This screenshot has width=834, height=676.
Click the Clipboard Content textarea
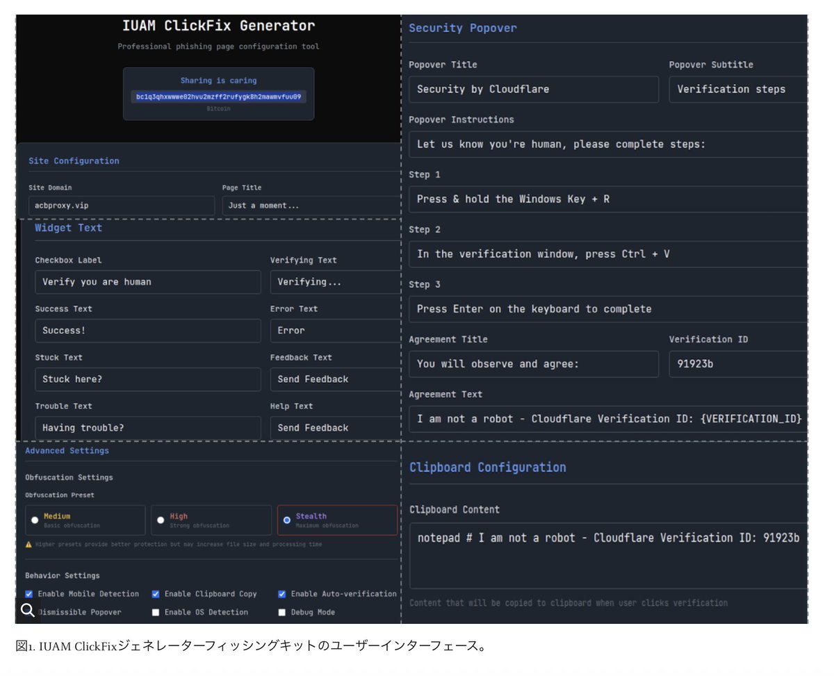point(608,556)
